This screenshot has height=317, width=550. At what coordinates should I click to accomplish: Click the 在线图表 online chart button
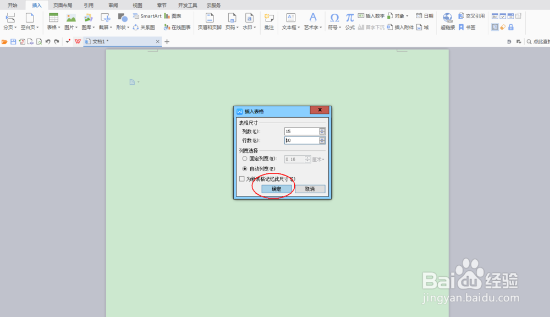coord(177,27)
